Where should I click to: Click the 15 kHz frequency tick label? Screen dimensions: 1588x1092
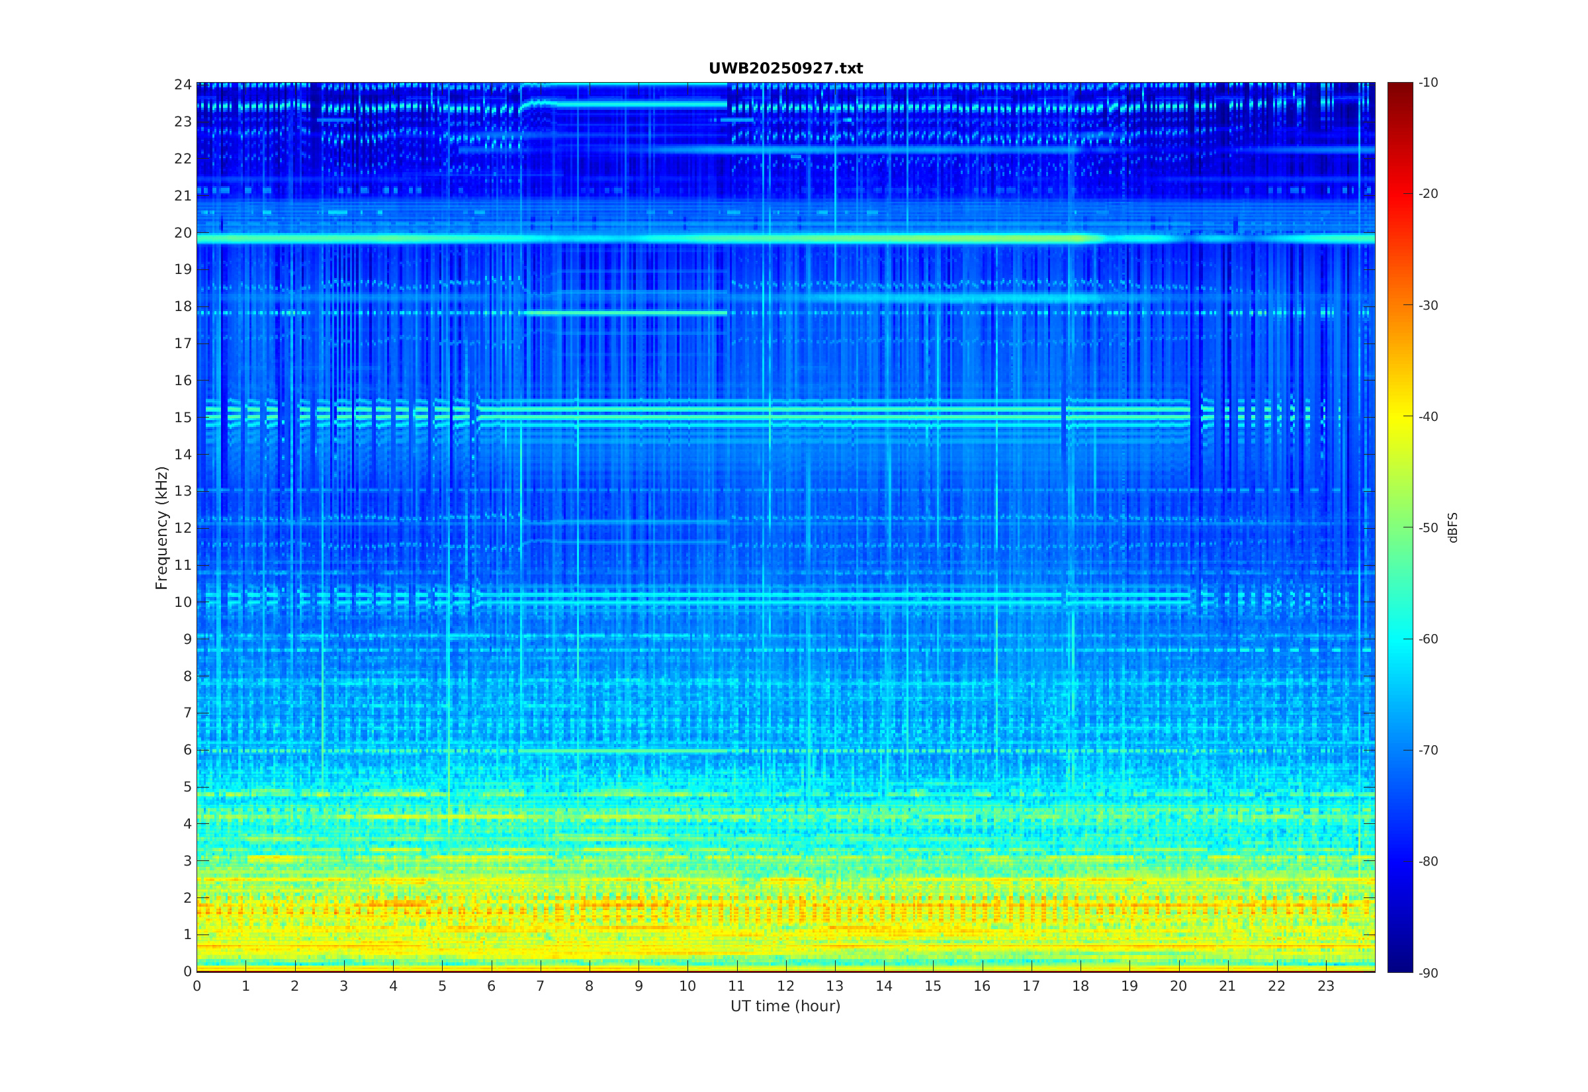pos(182,418)
